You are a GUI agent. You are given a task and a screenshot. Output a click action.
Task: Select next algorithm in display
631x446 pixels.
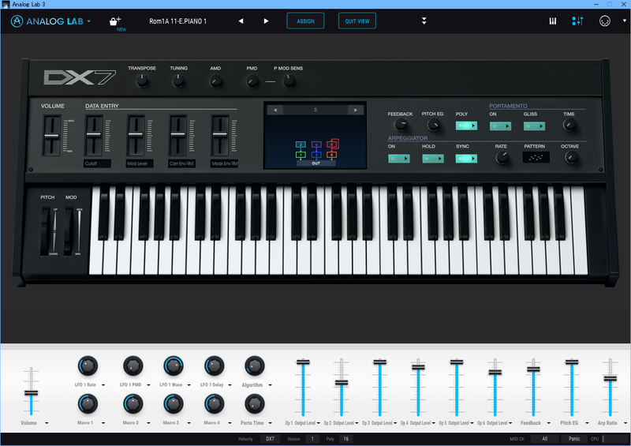(x=356, y=110)
